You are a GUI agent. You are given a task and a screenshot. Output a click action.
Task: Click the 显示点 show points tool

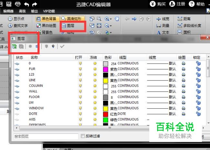[16, 19]
